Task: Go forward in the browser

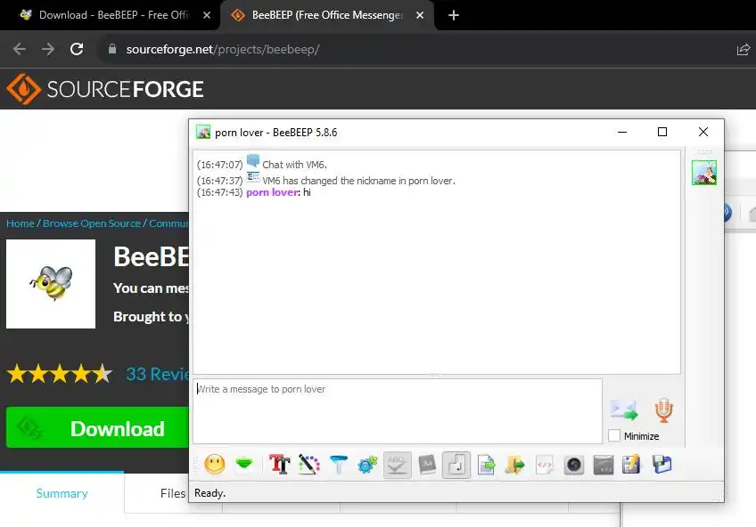Action: (x=48, y=49)
